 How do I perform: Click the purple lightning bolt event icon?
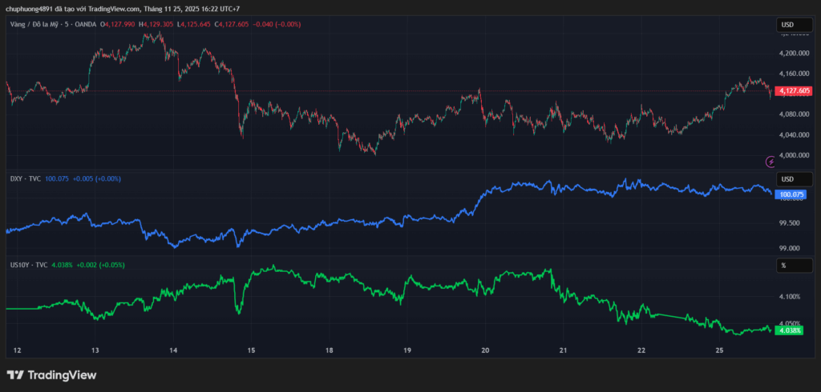click(769, 162)
